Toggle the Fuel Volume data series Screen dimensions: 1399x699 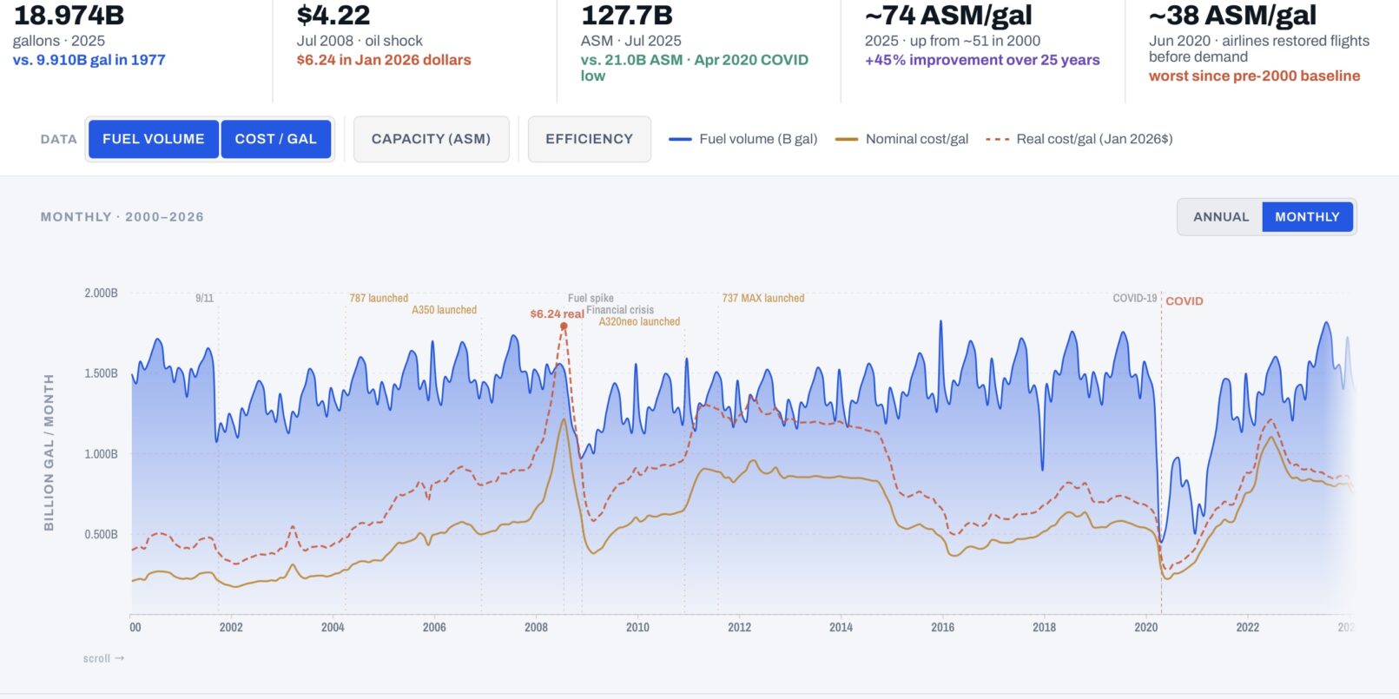point(153,139)
